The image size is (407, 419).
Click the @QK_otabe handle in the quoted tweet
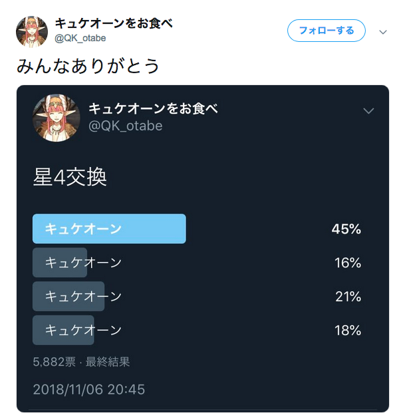tap(126, 126)
